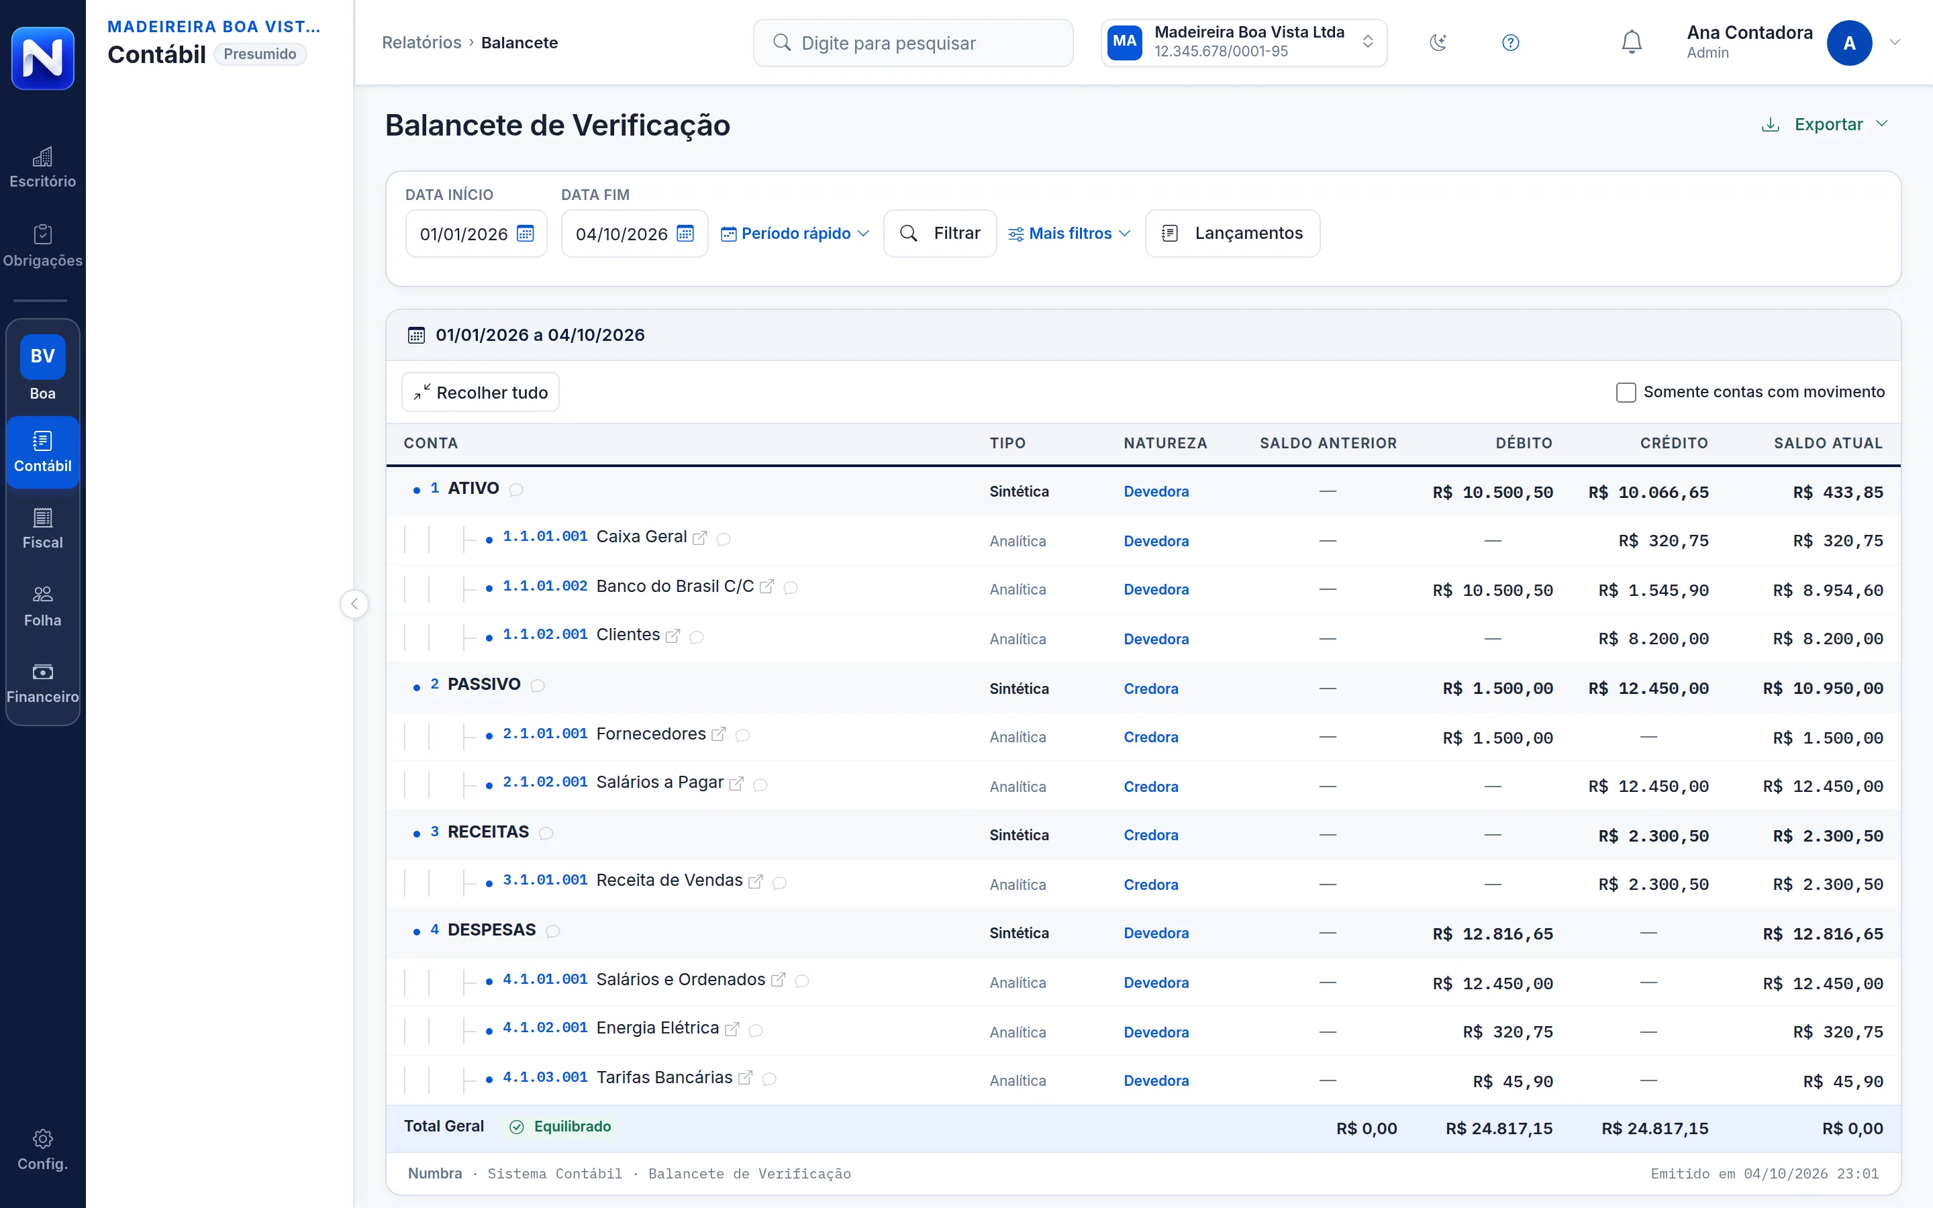The image size is (1933, 1208).
Task: Click Total Geral débito R$ 24.817,15
Action: pos(1499,1129)
